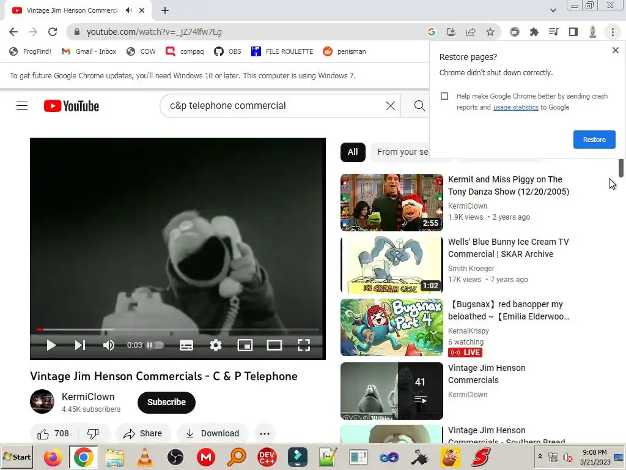Open Kermit and Miss Piggy Tony Danza thumbnail

[392, 203]
